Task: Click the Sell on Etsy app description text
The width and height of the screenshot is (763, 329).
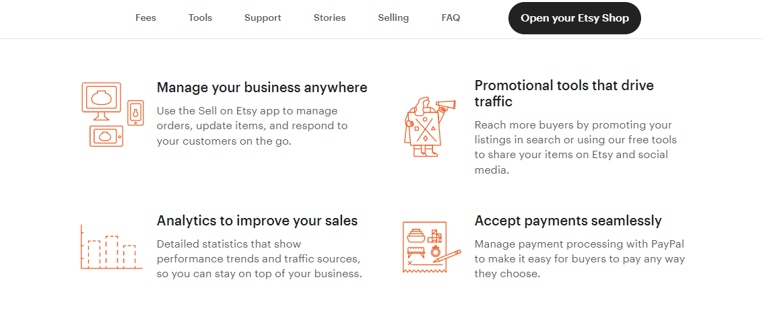Action: tap(252, 126)
